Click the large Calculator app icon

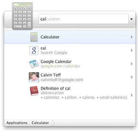click(x=23, y=16)
